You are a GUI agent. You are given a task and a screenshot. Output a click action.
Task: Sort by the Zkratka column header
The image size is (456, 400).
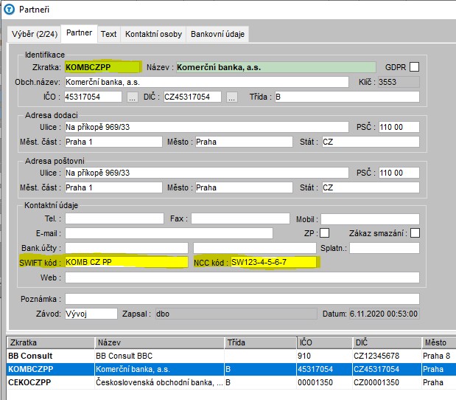click(x=51, y=342)
